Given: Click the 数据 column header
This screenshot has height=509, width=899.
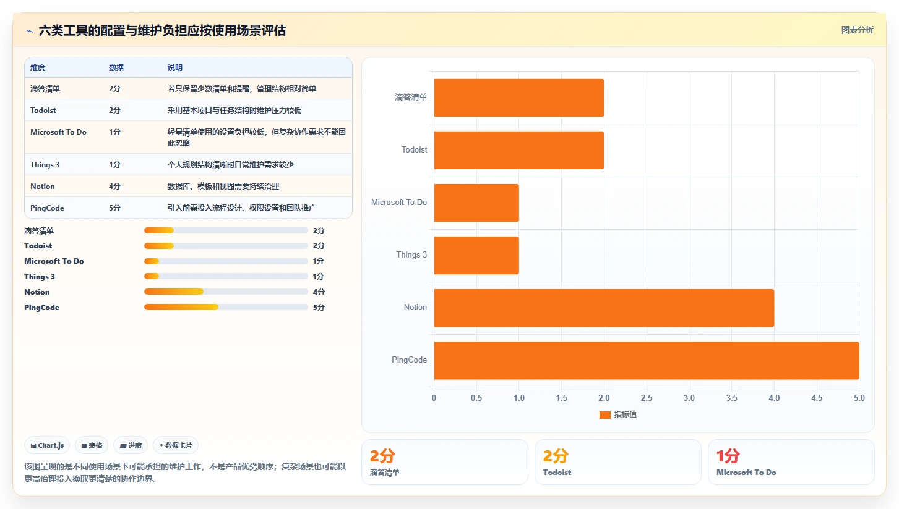Looking at the screenshot, I should [x=116, y=68].
